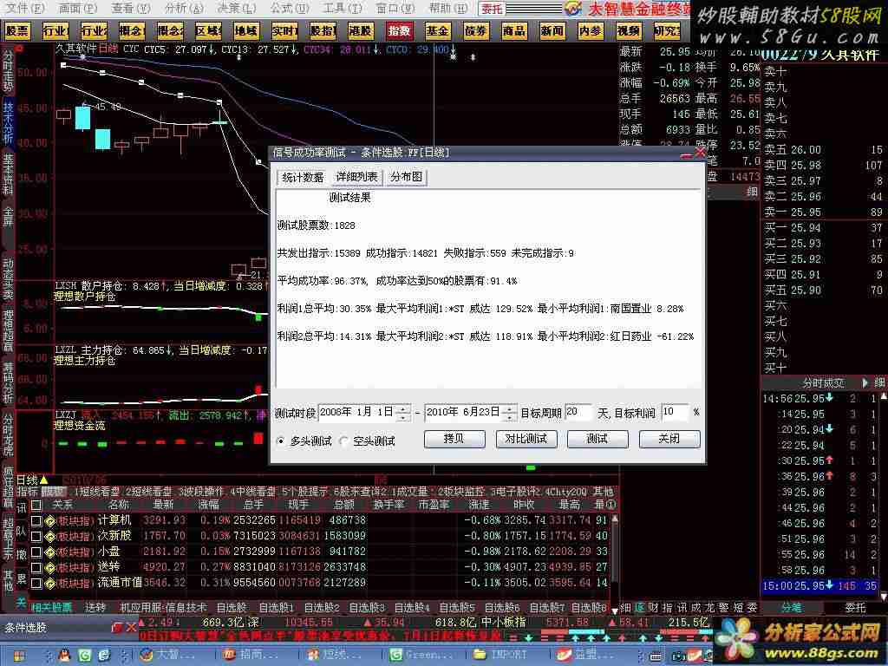Click the 视频 toolbar button

point(629,31)
